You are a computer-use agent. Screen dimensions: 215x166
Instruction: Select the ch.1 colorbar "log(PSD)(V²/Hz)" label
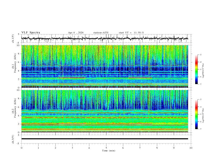[203, 71]
